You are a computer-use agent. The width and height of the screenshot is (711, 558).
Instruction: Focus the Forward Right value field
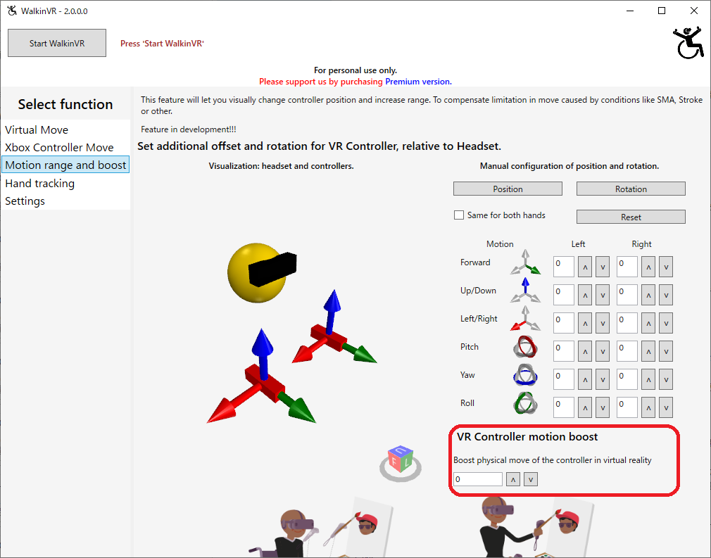(x=627, y=267)
